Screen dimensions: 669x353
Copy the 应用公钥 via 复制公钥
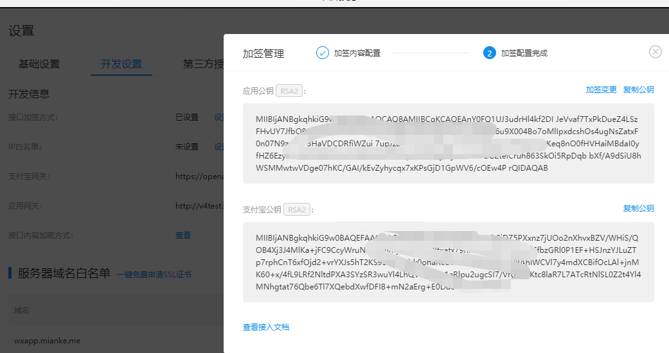pyautogui.click(x=638, y=89)
